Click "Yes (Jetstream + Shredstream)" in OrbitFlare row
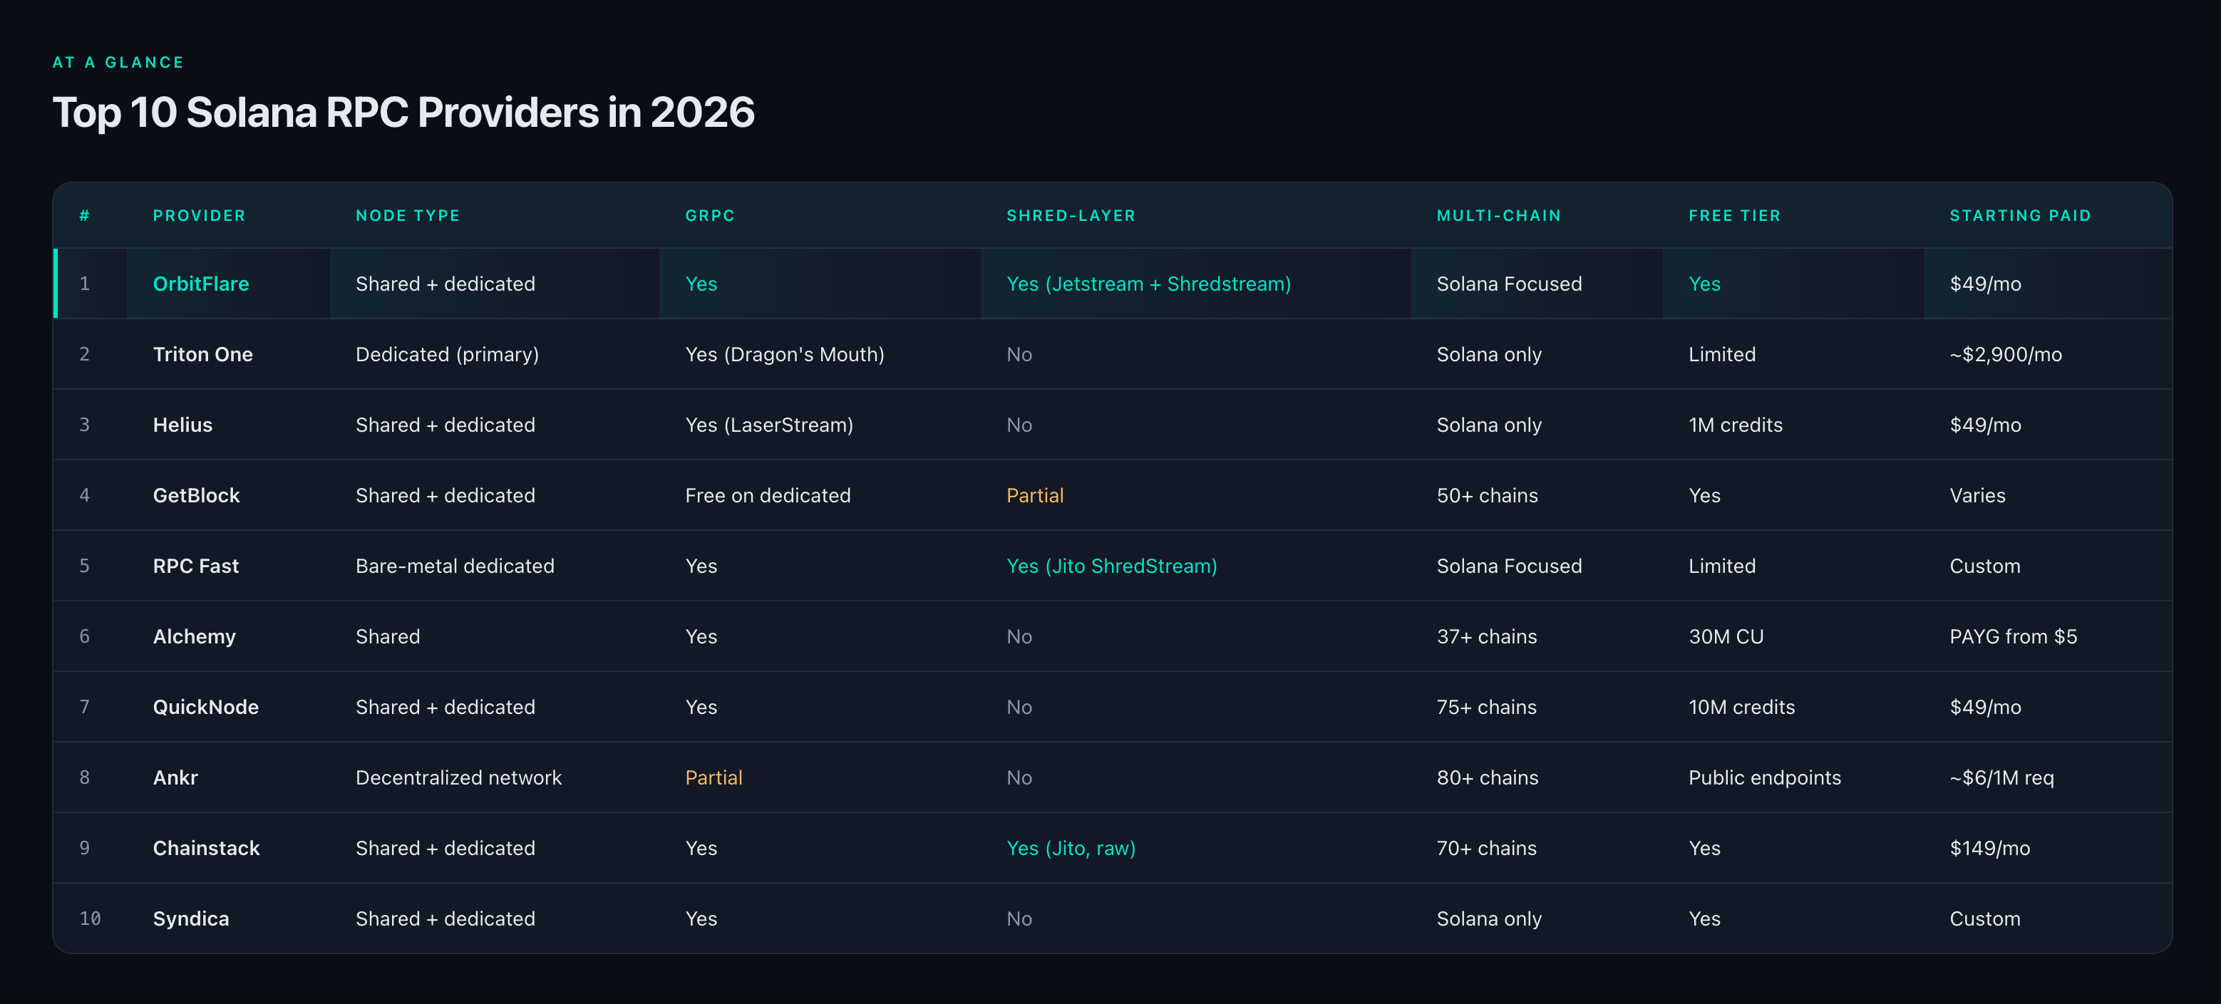The height and width of the screenshot is (1004, 2221). tap(1148, 284)
